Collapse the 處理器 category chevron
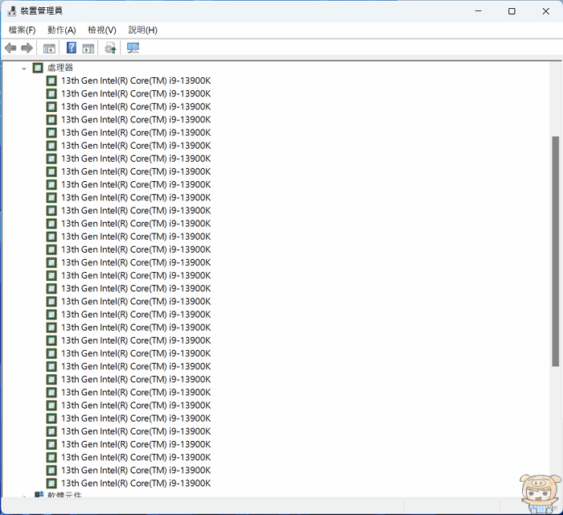The image size is (563, 515). tap(24, 68)
